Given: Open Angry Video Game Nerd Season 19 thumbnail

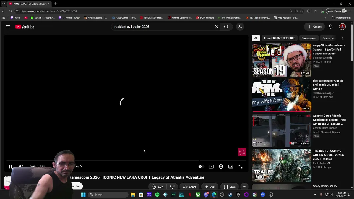Looking at the screenshot, I should point(282,60).
